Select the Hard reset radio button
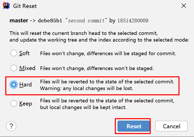194x137 pixels. point(14,85)
